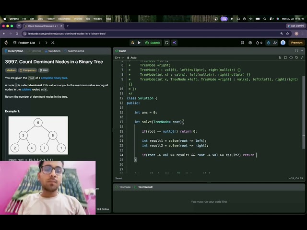307x230 pixels.
Task: Open the notes icon next to Submit
Action: (166, 43)
